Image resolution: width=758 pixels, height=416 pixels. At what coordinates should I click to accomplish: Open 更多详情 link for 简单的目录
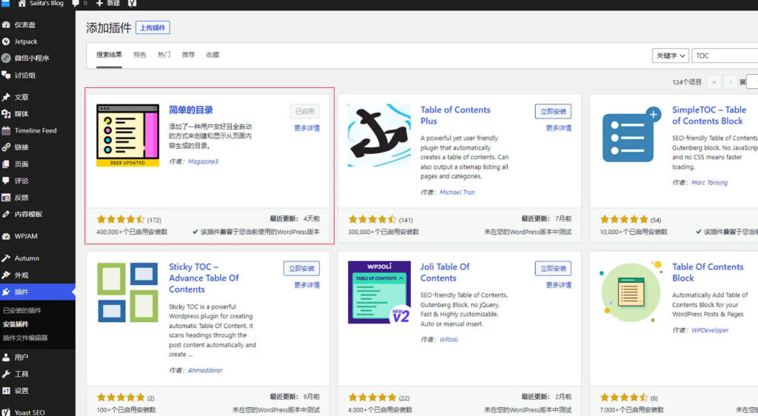[306, 128]
